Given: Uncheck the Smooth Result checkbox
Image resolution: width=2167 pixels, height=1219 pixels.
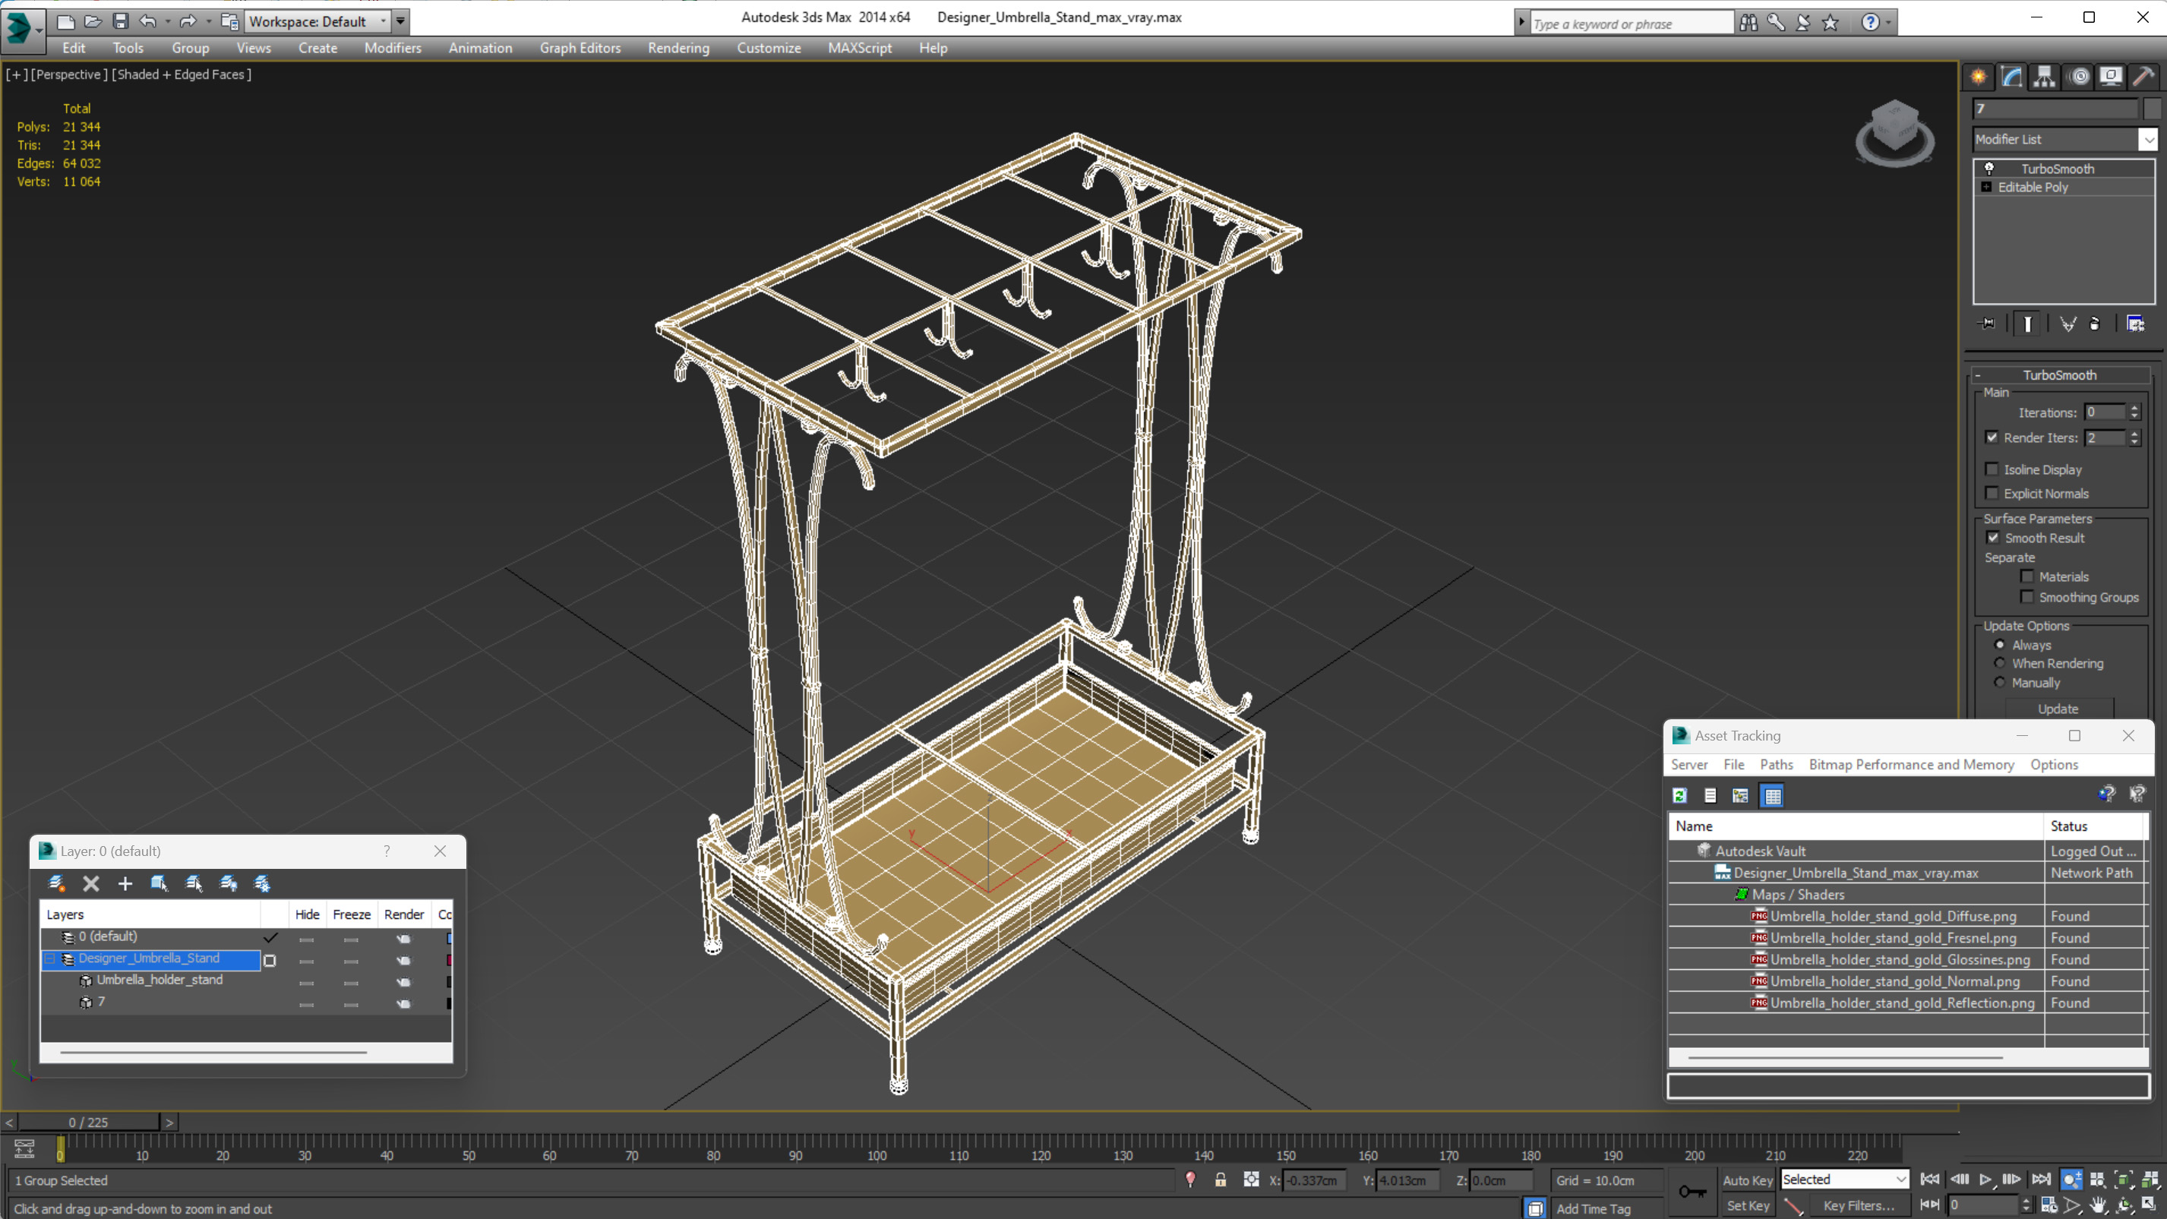Looking at the screenshot, I should 1992,538.
